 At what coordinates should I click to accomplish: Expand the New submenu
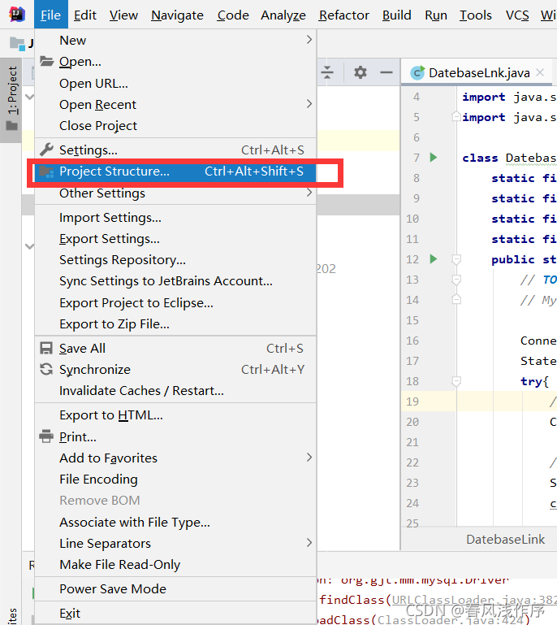click(175, 41)
